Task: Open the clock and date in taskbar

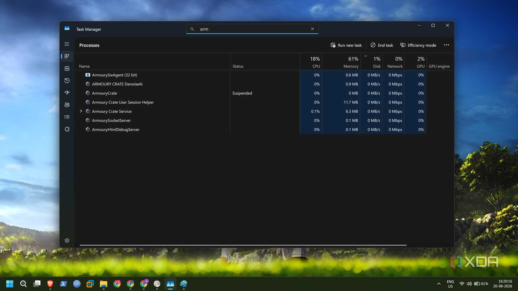Action: click(503, 284)
